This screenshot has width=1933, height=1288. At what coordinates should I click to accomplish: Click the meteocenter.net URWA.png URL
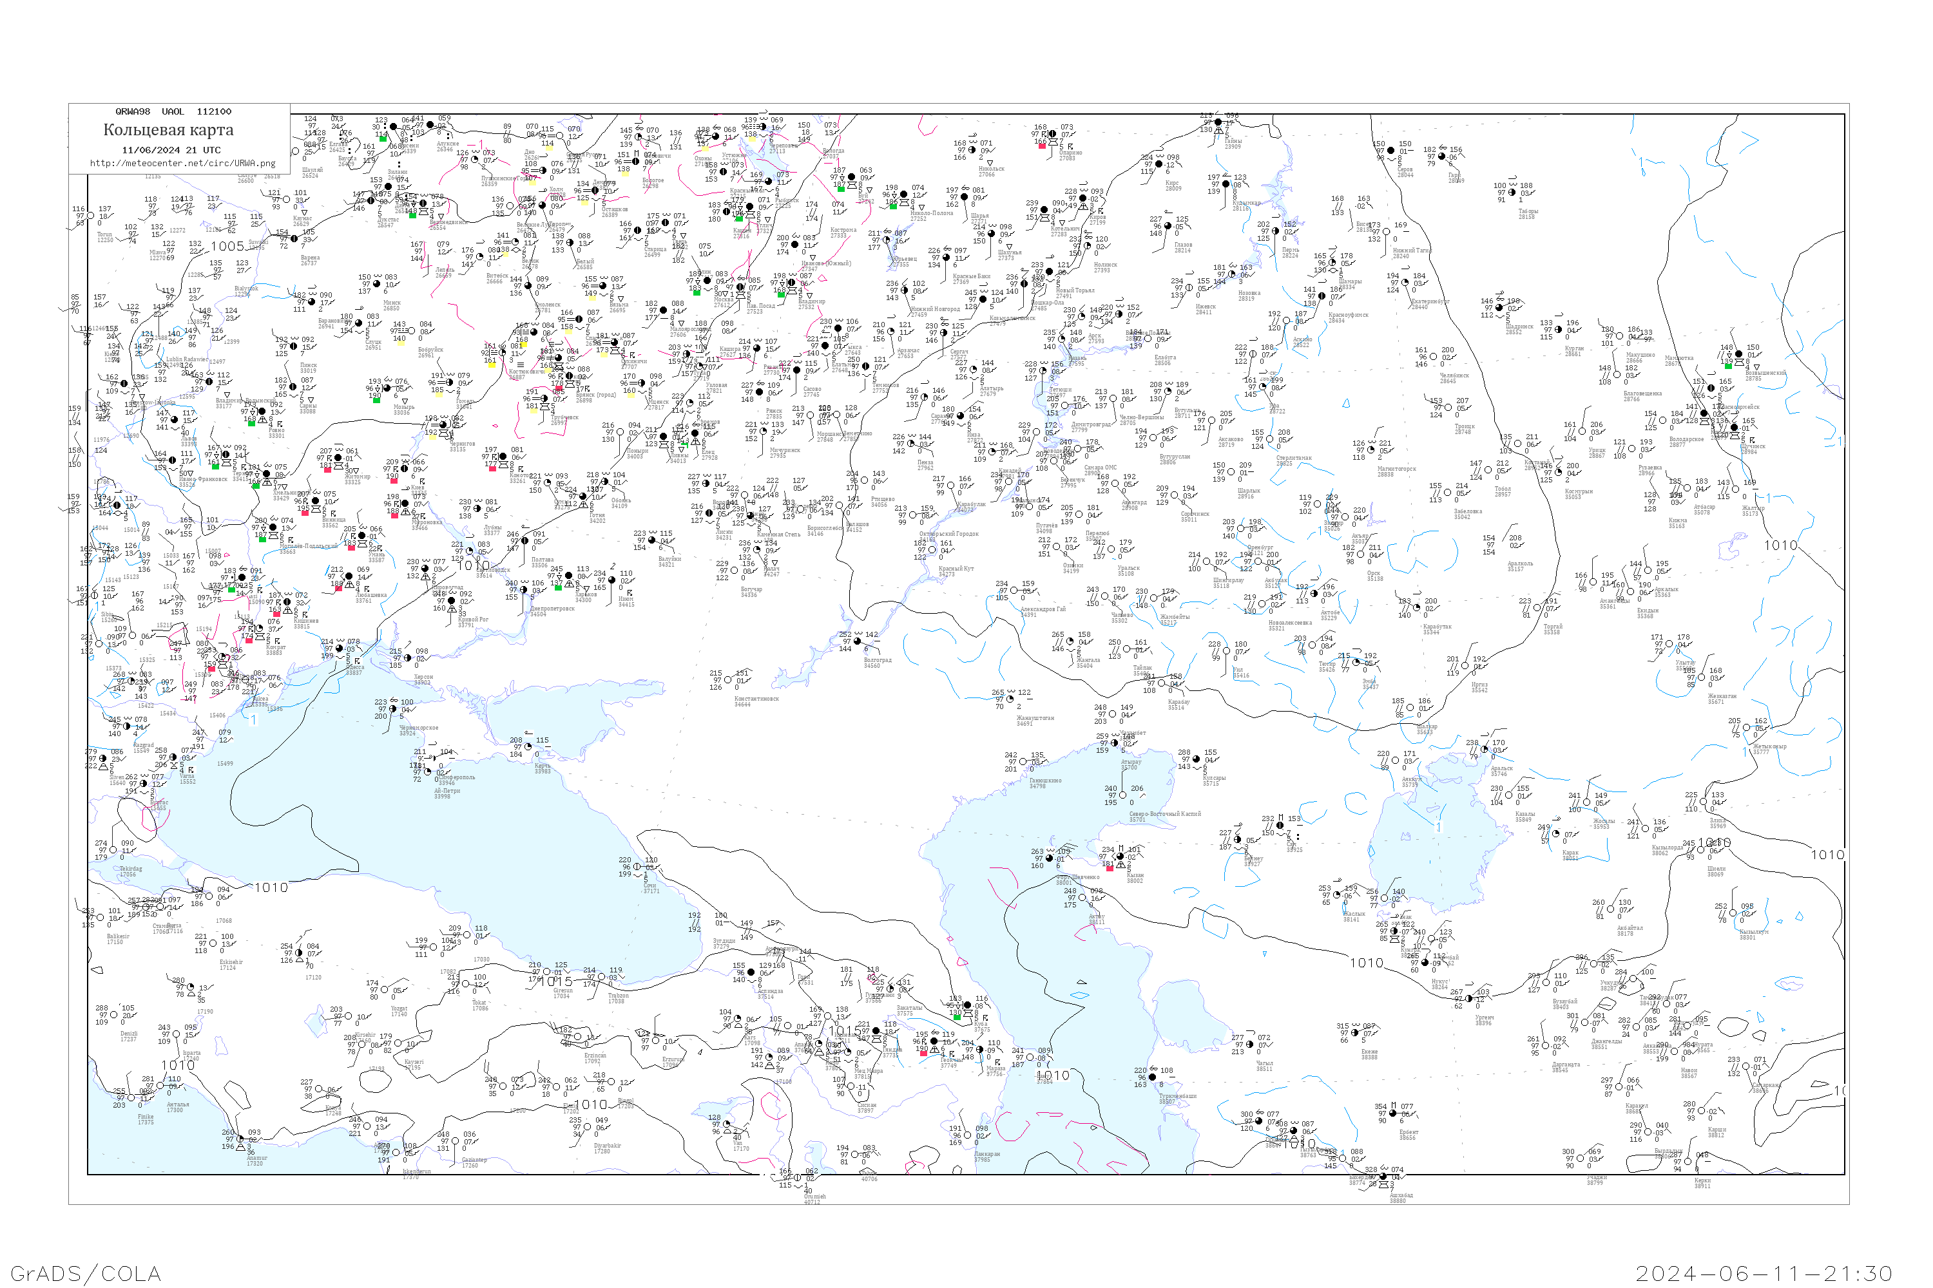tap(182, 164)
